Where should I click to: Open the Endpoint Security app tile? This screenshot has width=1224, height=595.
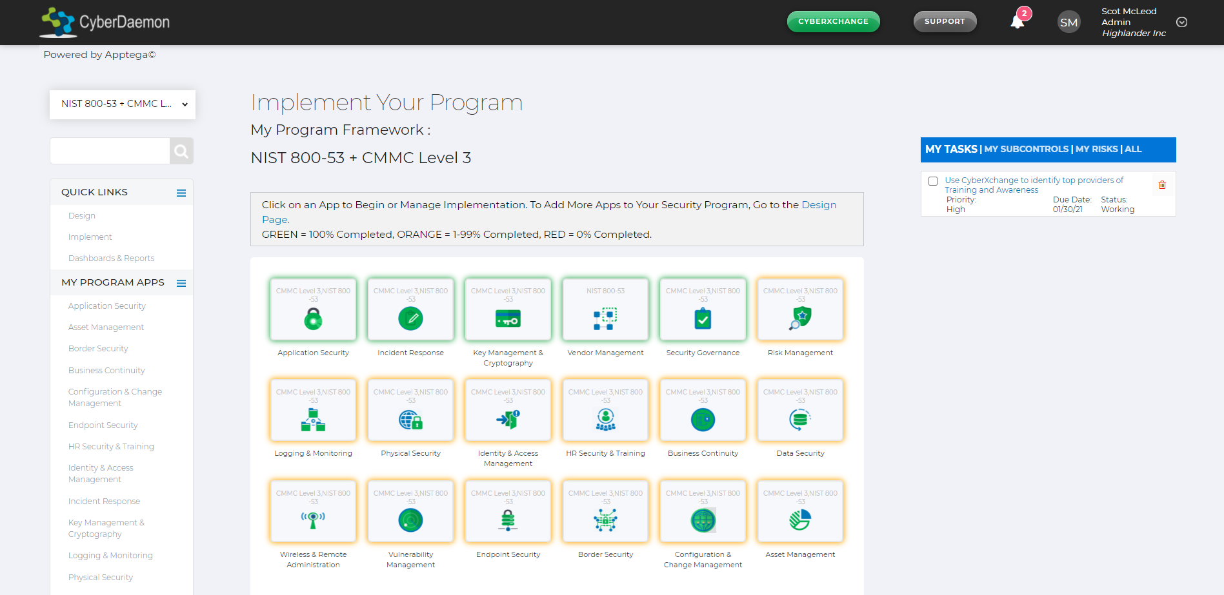point(508,511)
